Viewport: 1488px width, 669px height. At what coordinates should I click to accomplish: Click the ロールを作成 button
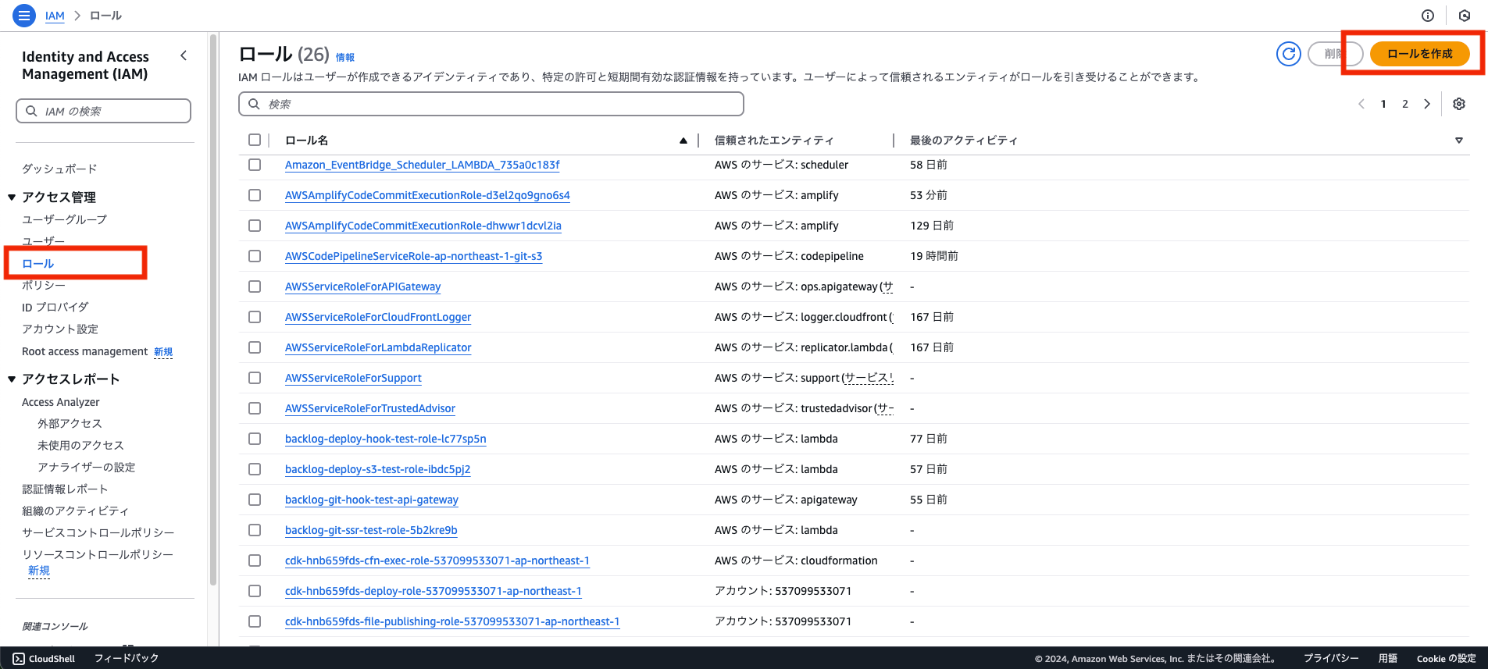coord(1419,54)
